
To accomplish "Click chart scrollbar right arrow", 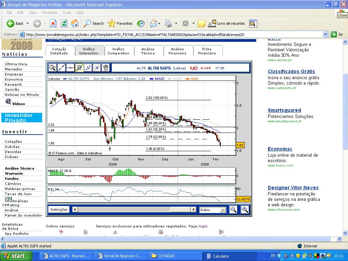I will click(193, 209).
